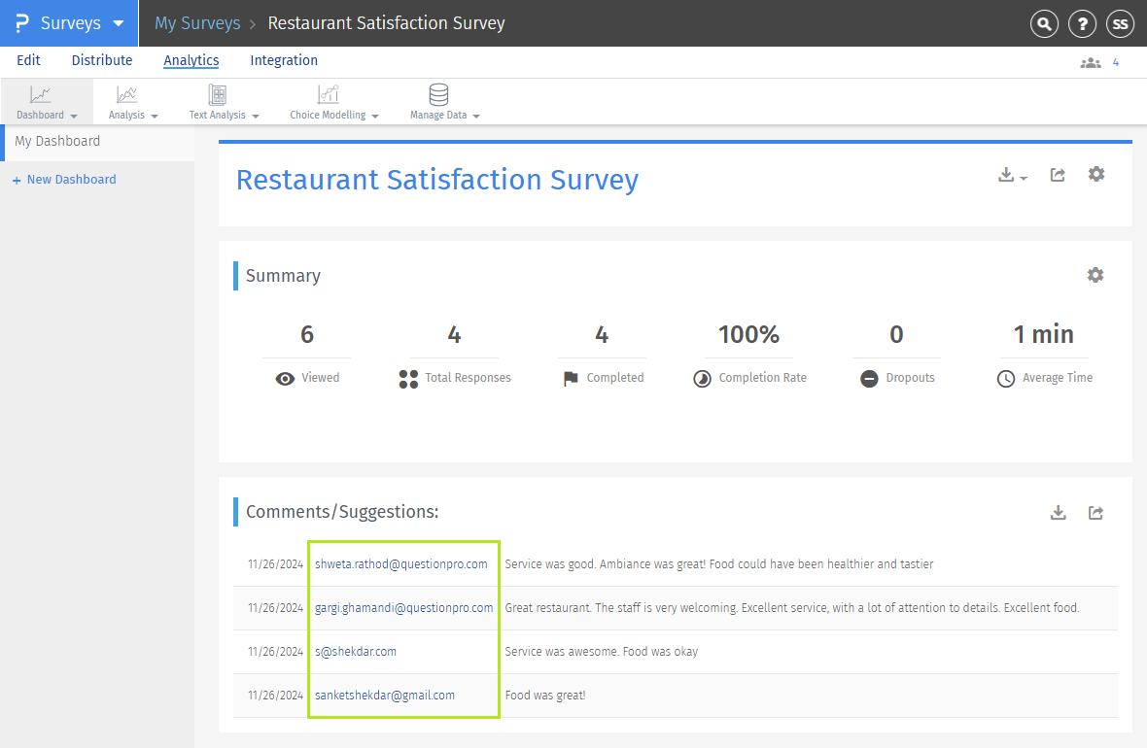Screen dimensions: 1147x748
Task: Share the Comments/Suggestions widget
Action: click(x=1095, y=511)
